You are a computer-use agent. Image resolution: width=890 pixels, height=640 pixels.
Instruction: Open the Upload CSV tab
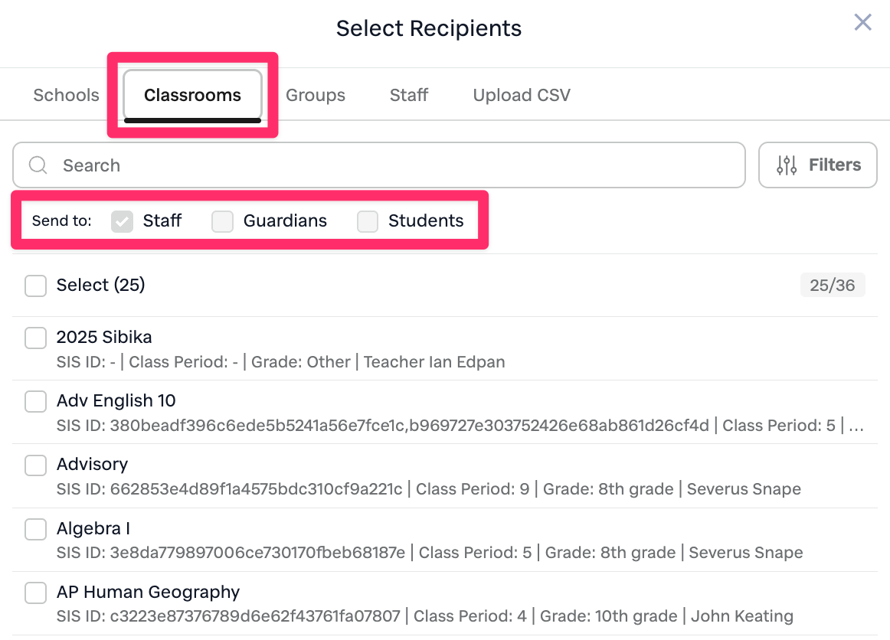521,95
